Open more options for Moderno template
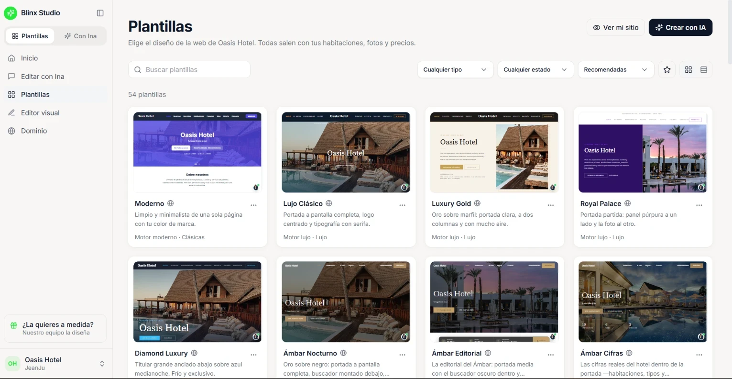732x379 pixels. (254, 205)
